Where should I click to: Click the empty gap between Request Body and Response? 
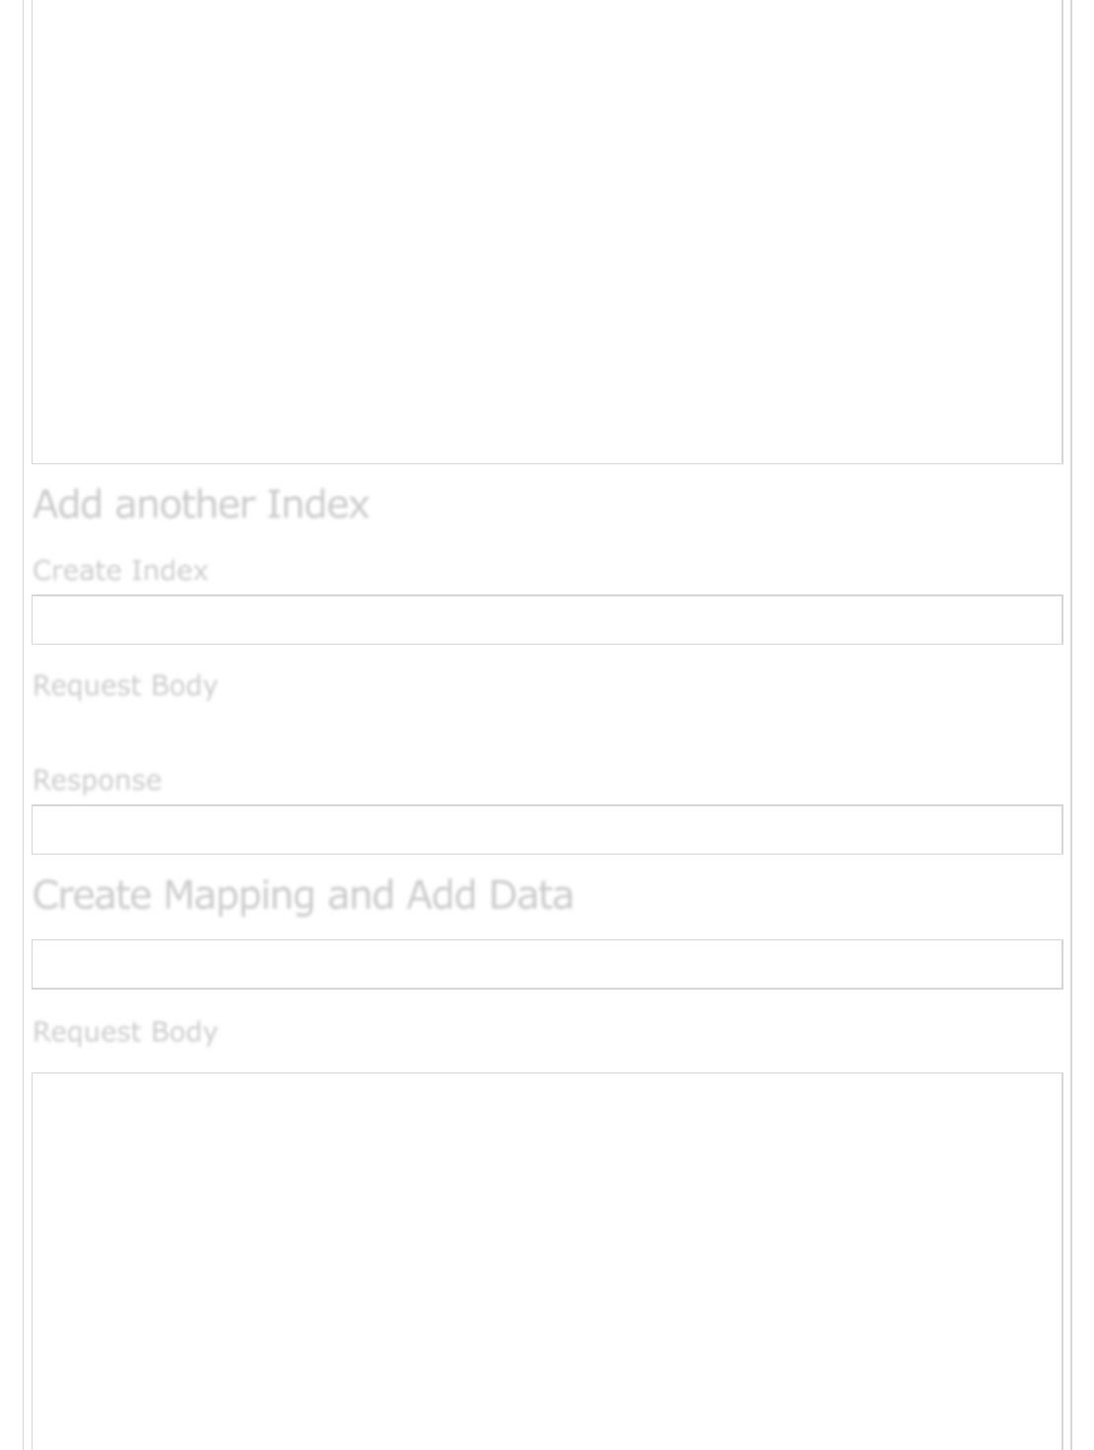547,732
